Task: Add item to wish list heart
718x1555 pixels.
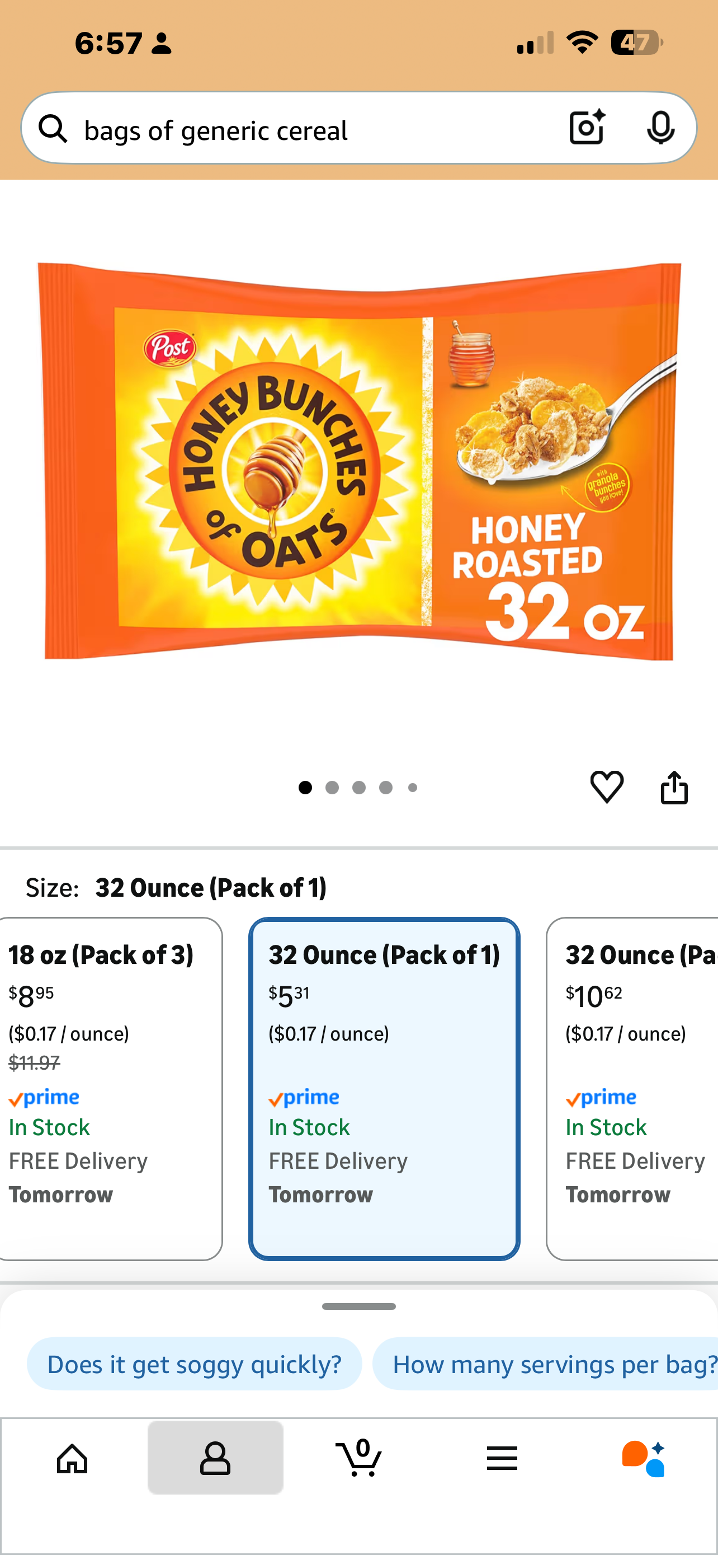Action: (x=607, y=787)
